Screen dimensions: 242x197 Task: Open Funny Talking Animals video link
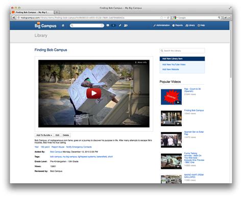point(194,158)
